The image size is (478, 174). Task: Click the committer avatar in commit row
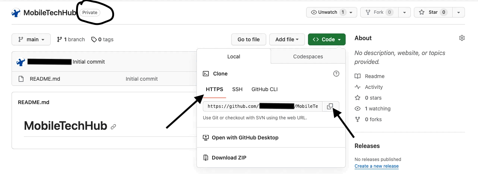pos(21,62)
